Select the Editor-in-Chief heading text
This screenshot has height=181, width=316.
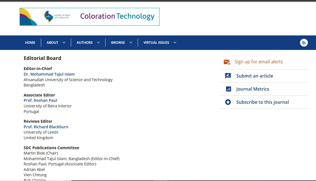38,69
